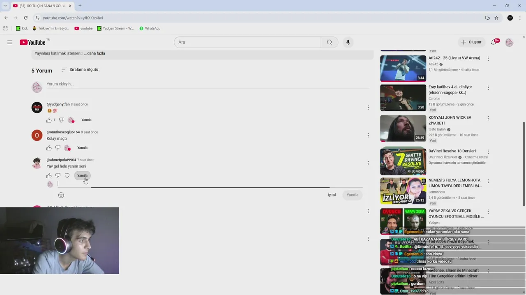Open the notifications bell
This screenshot has width=526, height=295.
coord(494,42)
